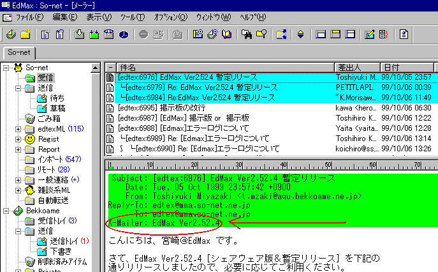
Task: Click the yellow document icon ending the toolbar
Action: pyautogui.click(x=404, y=34)
